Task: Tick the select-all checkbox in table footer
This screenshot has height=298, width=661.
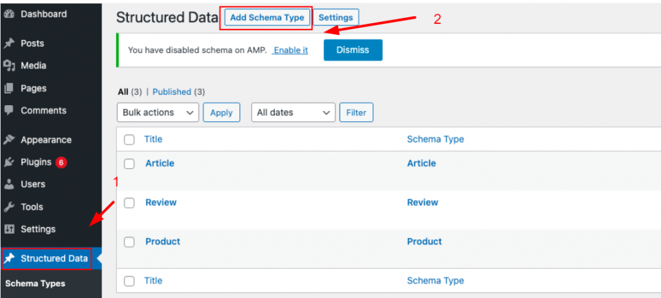Action: (x=129, y=281)
